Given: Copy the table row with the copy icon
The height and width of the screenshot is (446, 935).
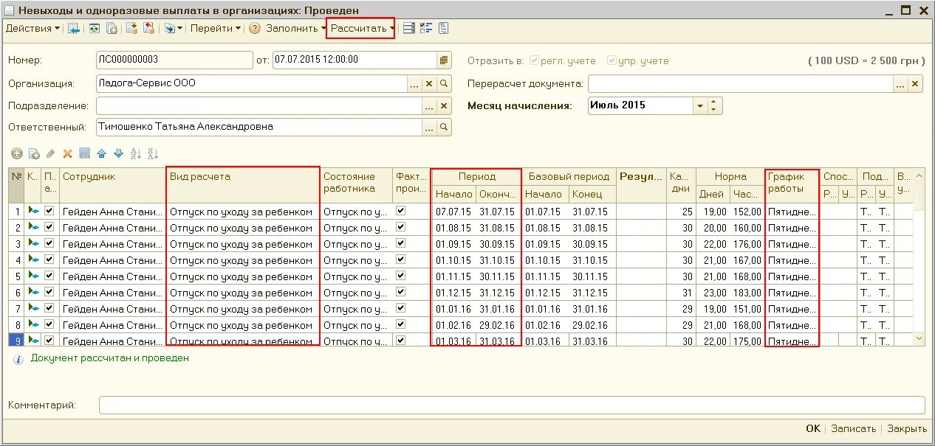Looking at the screenshot, I should [34, 153].
